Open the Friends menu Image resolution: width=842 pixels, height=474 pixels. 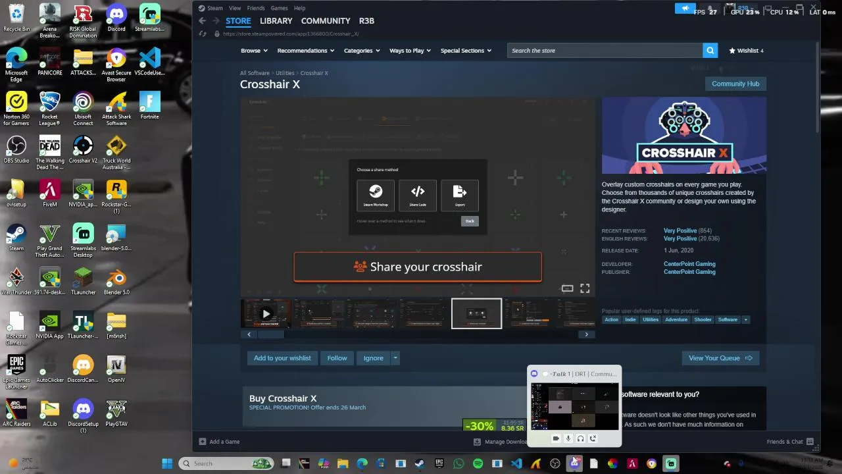coord(256,8)
